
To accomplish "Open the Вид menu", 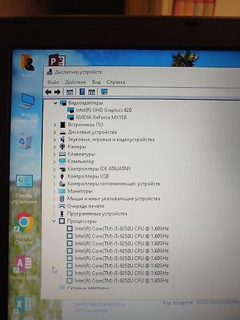I will 96,82.
